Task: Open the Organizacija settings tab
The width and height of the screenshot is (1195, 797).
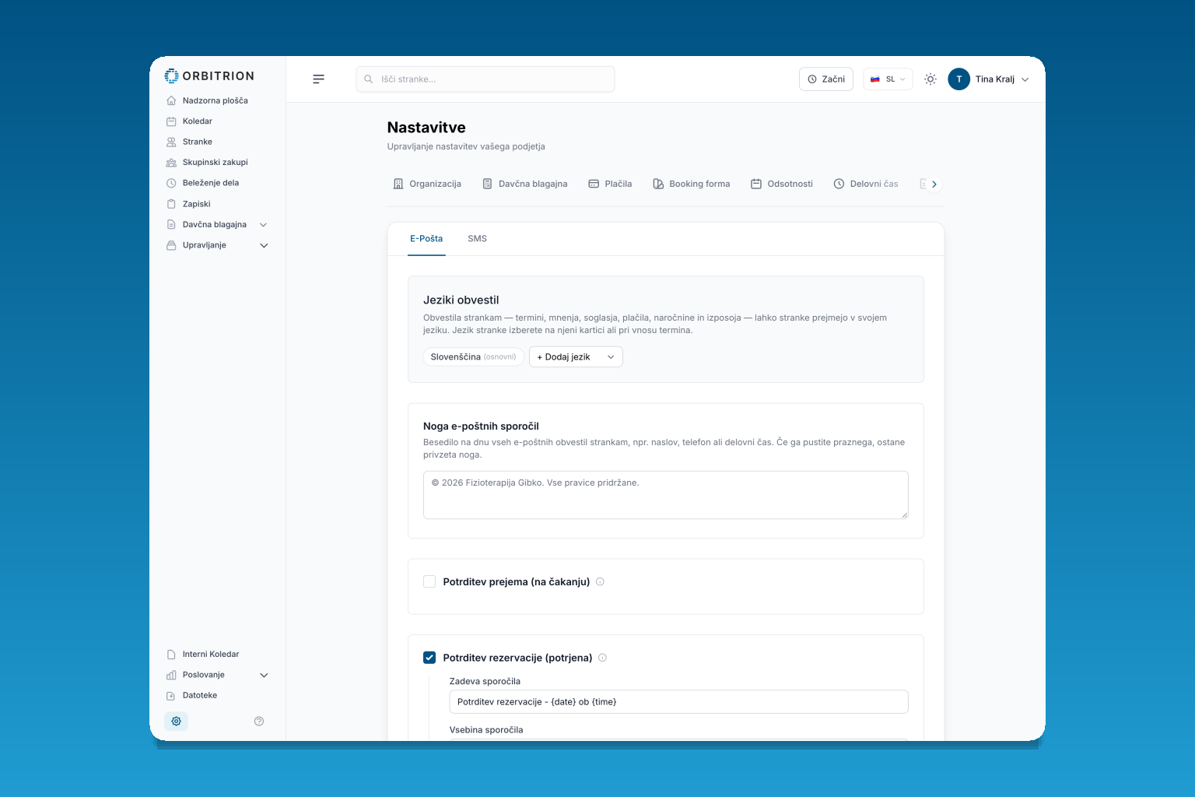Action: 427,184
